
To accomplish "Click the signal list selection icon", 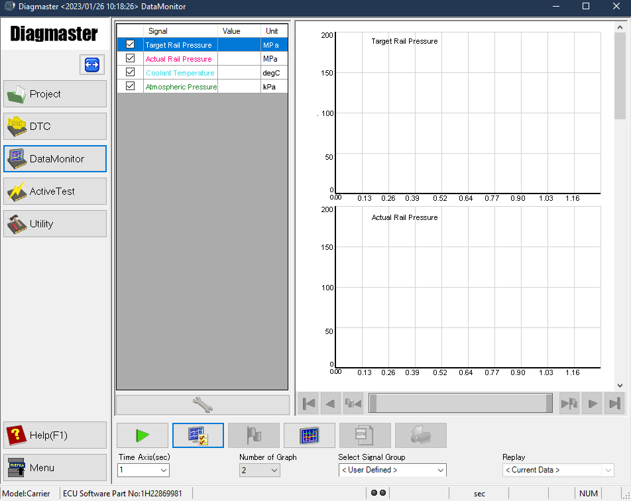I will (198, 435).
